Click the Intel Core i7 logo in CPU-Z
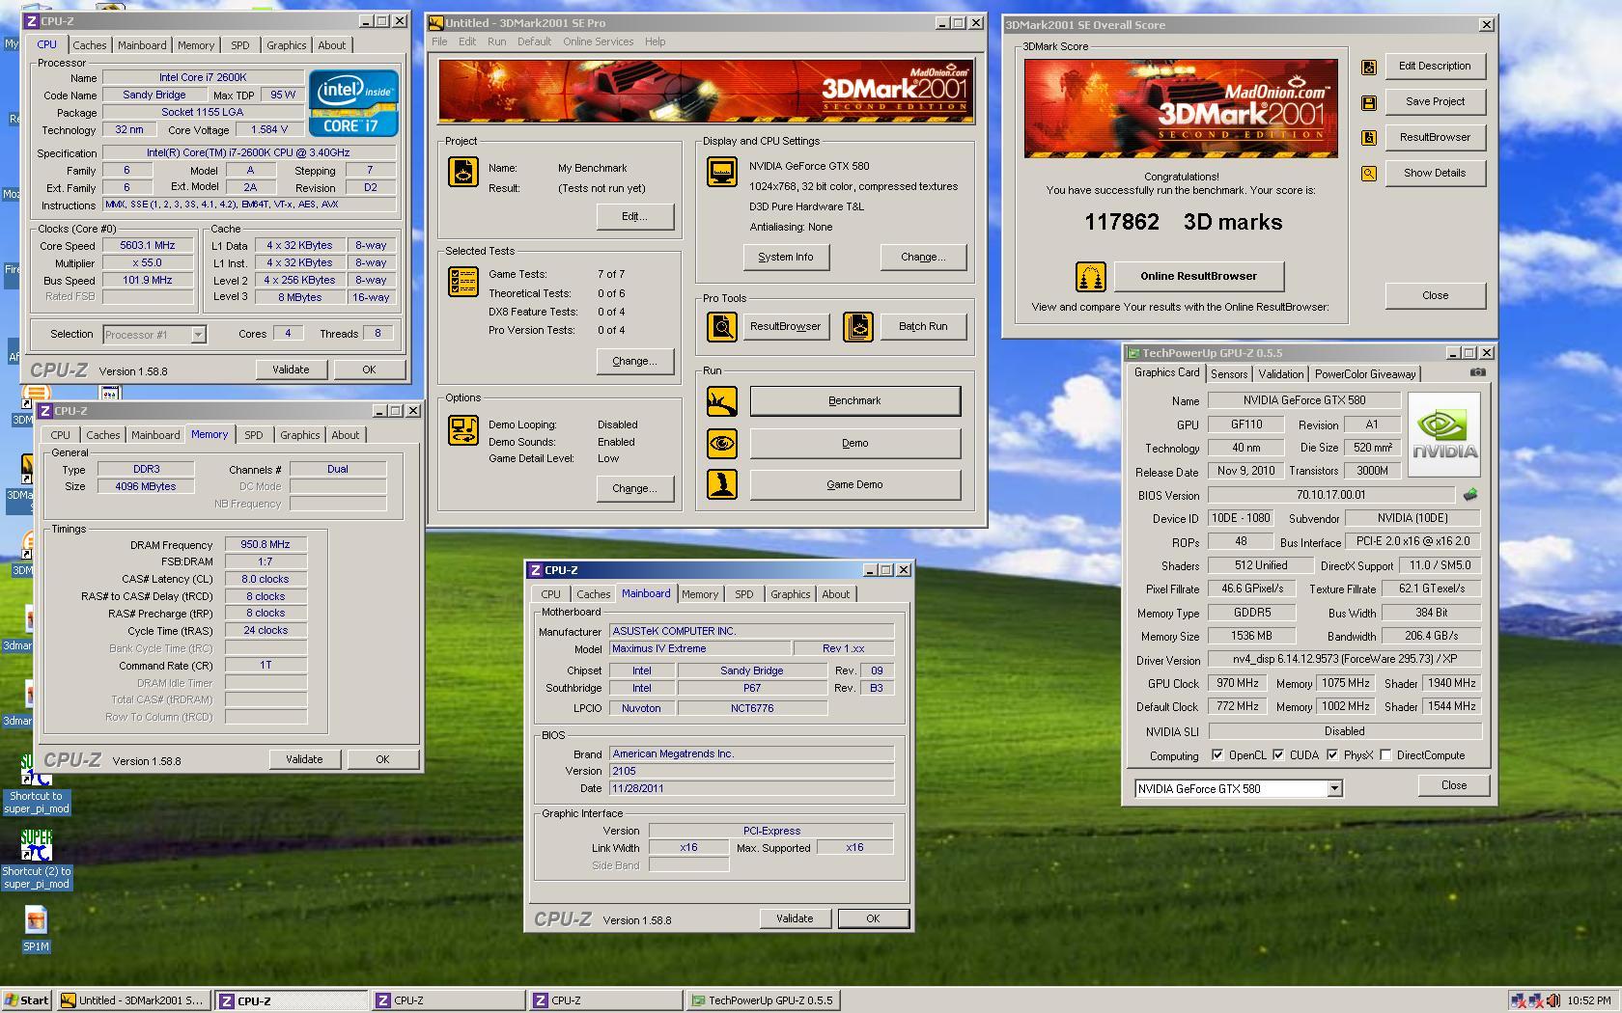The height and width of the screenshot is (1013, 1622). (353, 102)
